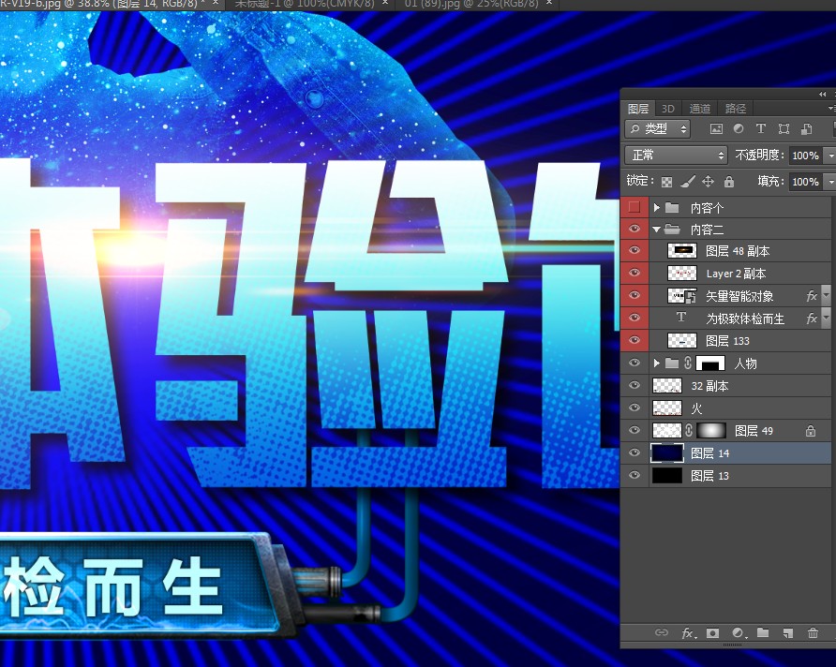The height and width of the screenshot is (667, 836).
Task: Lock transparent pixels icon
Action: coord(666,182)
